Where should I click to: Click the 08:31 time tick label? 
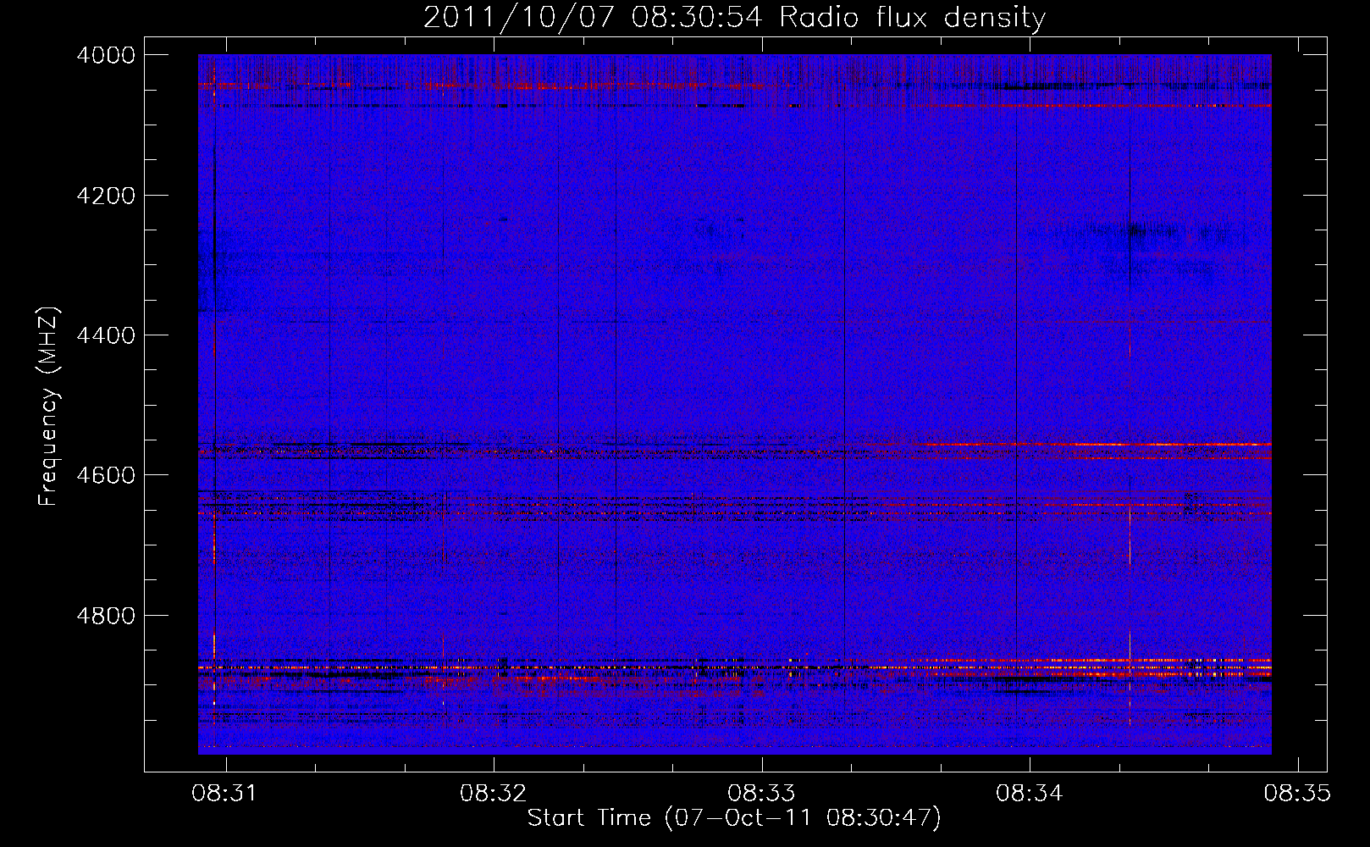tap(224, 793)
